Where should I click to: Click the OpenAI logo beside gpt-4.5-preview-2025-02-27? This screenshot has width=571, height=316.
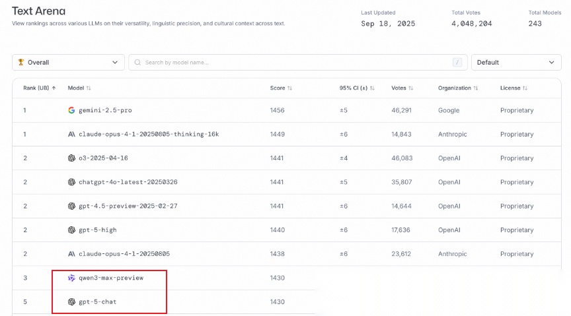pos(71,206)
